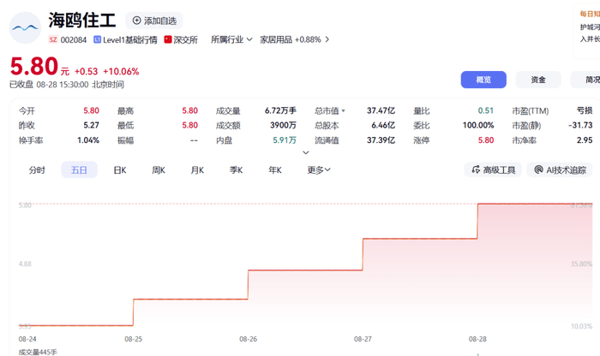Viewport: 600px width, 356px height.
Task: Click the 总市值 value 37.47亿
Action: 381,110
